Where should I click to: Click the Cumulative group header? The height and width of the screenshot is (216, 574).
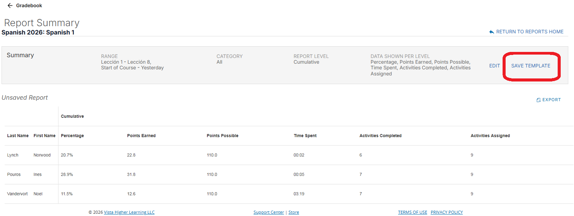[x=72, y=116]
